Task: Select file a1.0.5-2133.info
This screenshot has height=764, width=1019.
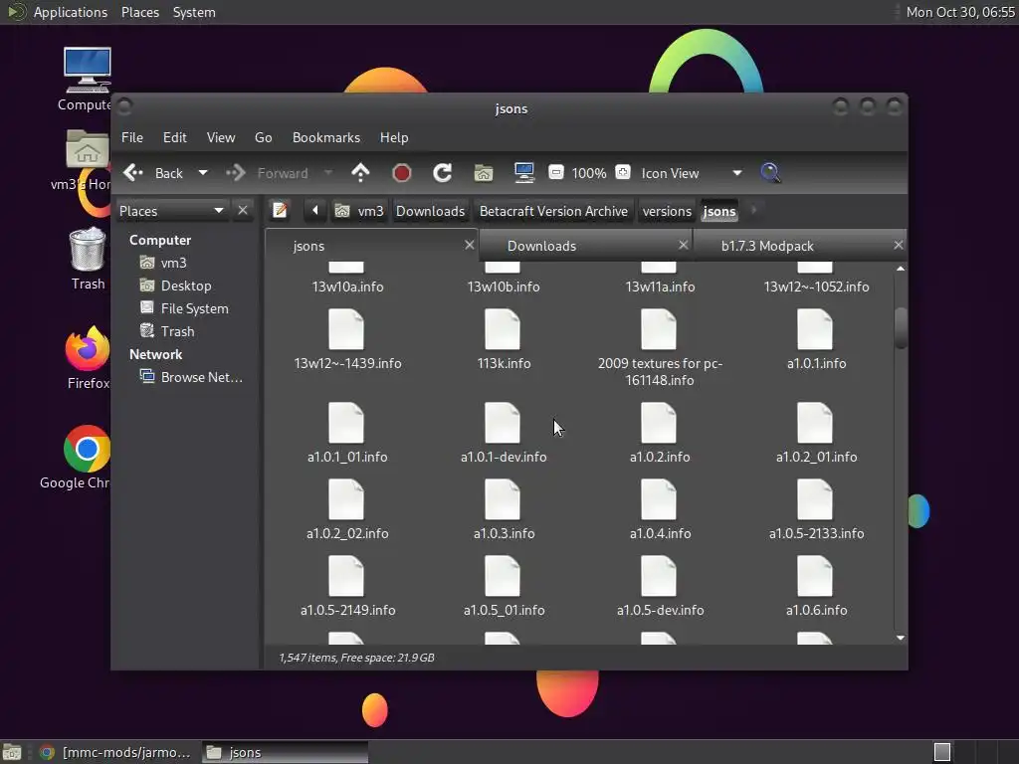Action: point(816,509)
